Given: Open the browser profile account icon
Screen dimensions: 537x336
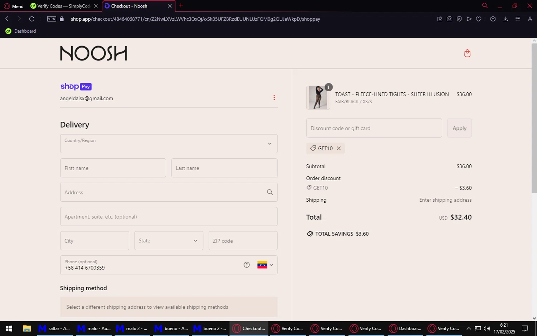Looking at the screenshot, I should [530, 19].
